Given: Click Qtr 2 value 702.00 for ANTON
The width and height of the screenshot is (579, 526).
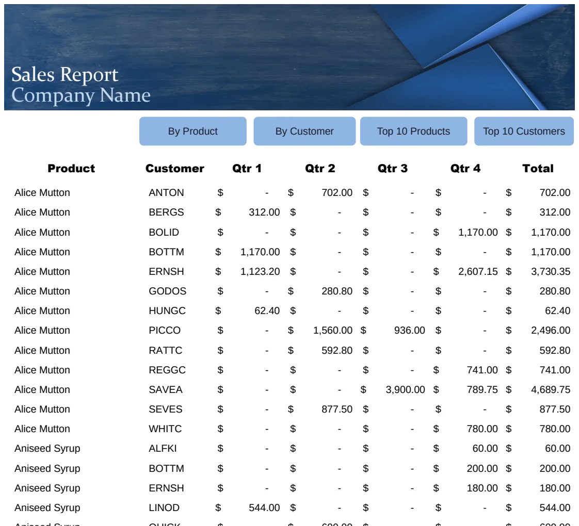Looking at the screenshot, I should tap(337, 193).
